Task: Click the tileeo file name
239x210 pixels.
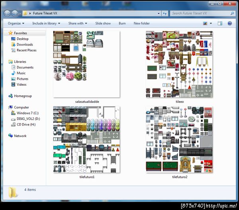Action: [180, 102]
